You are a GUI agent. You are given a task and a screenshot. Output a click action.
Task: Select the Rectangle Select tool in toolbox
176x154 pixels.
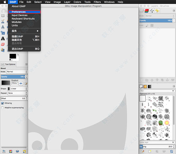3,16
